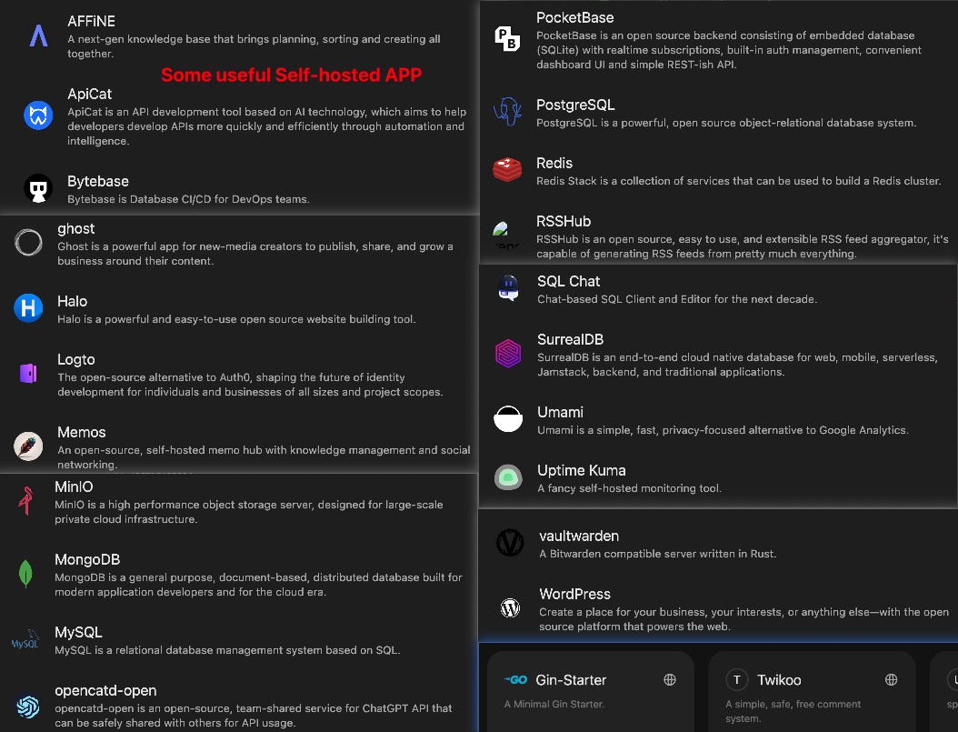The width and height of the screenshot is (958, 732).
Task: Click the Umami app title
Action: pos(560,412)
